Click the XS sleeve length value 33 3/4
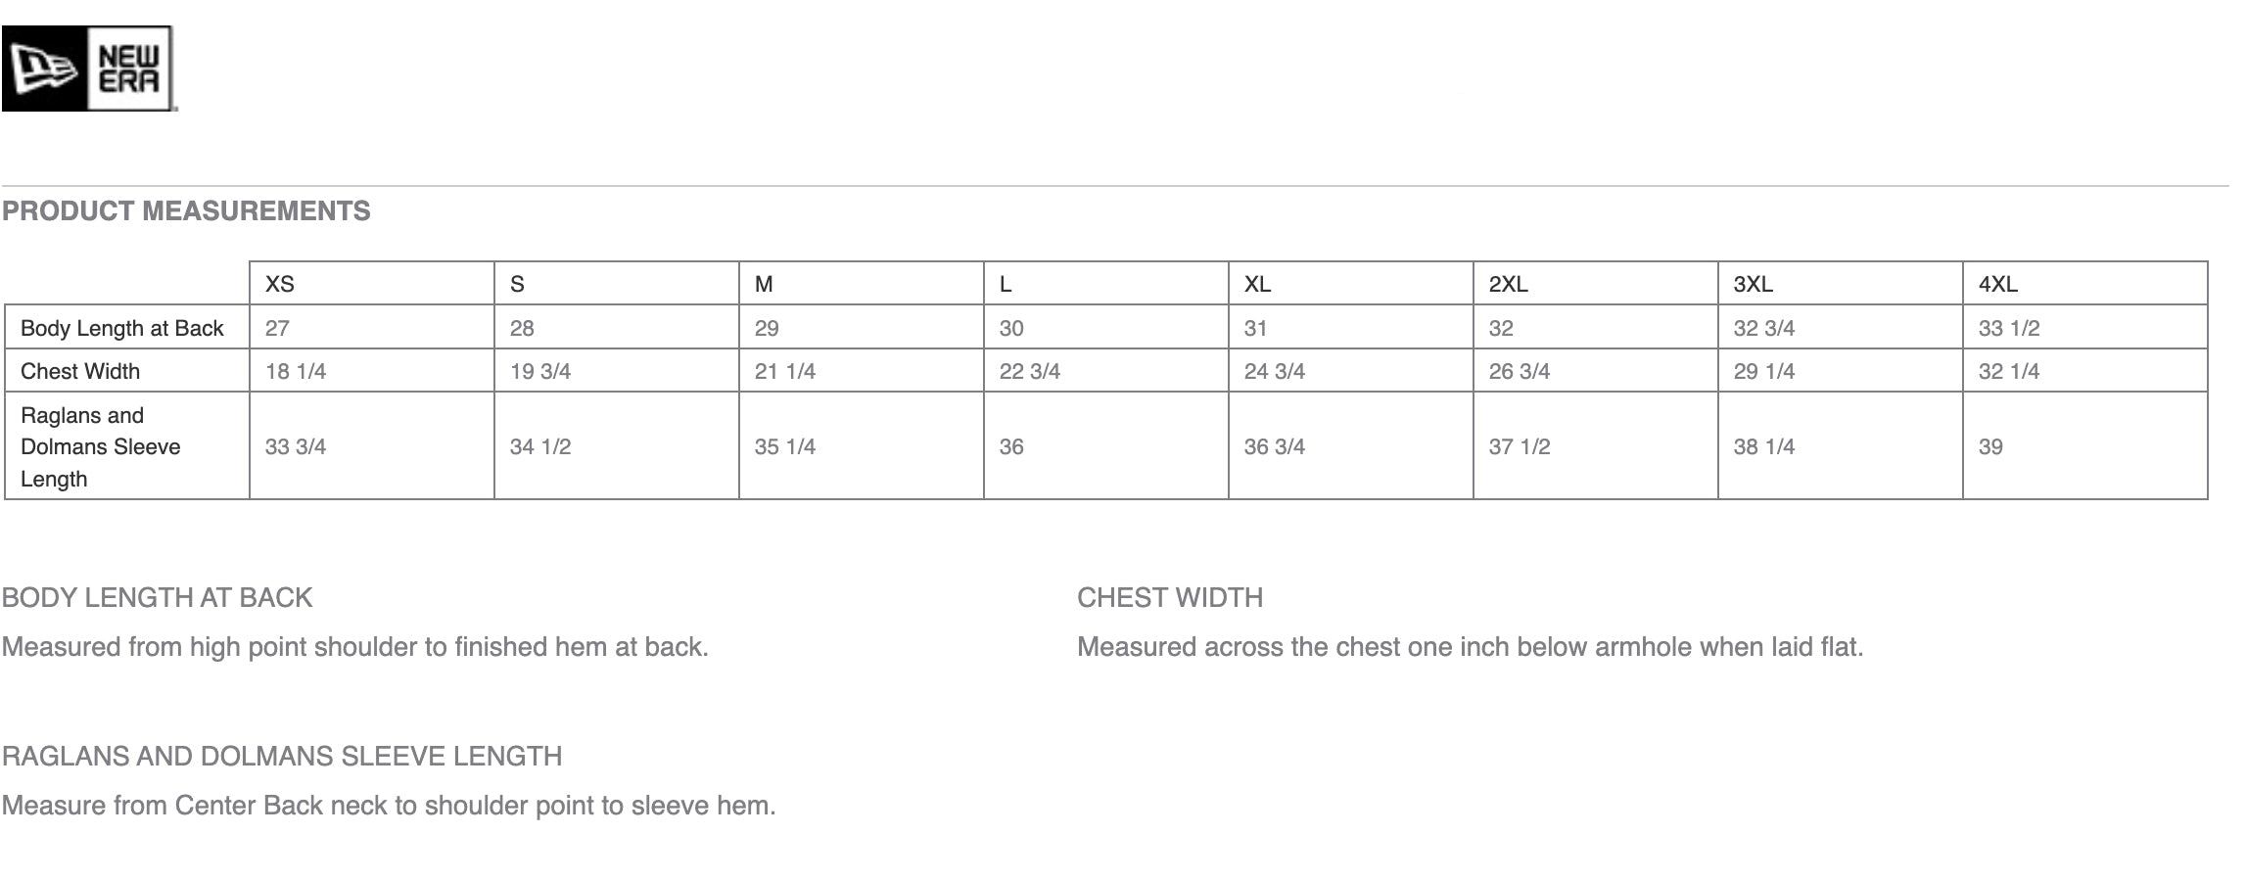 click(x=295, y=446)
